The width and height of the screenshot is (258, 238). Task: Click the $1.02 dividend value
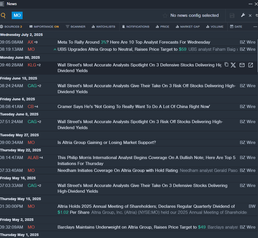(x=63, y=212)
